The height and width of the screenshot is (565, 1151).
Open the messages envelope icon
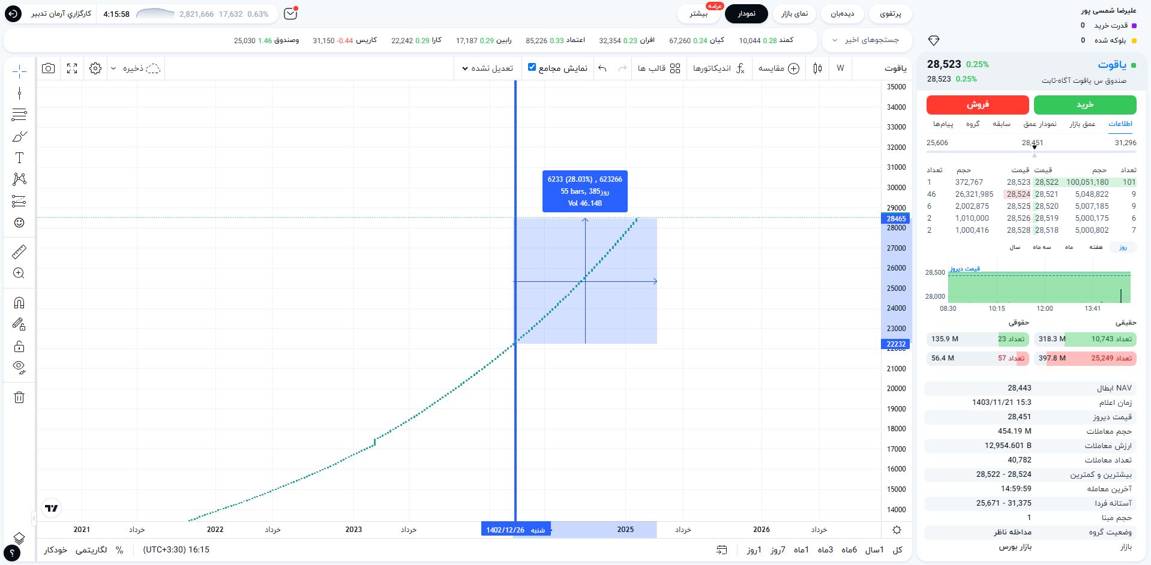[x=290, y=13]
